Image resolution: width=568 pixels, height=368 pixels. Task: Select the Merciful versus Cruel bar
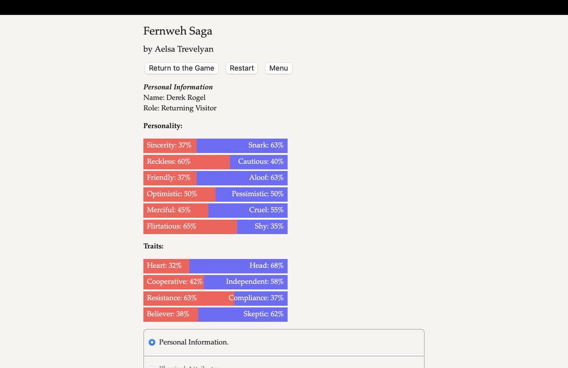click(x=215, y=210)
